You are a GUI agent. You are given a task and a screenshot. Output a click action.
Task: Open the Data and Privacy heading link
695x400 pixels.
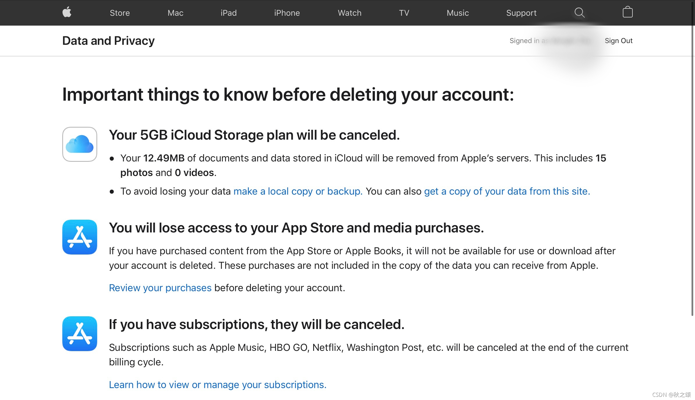tap(108, 41)
